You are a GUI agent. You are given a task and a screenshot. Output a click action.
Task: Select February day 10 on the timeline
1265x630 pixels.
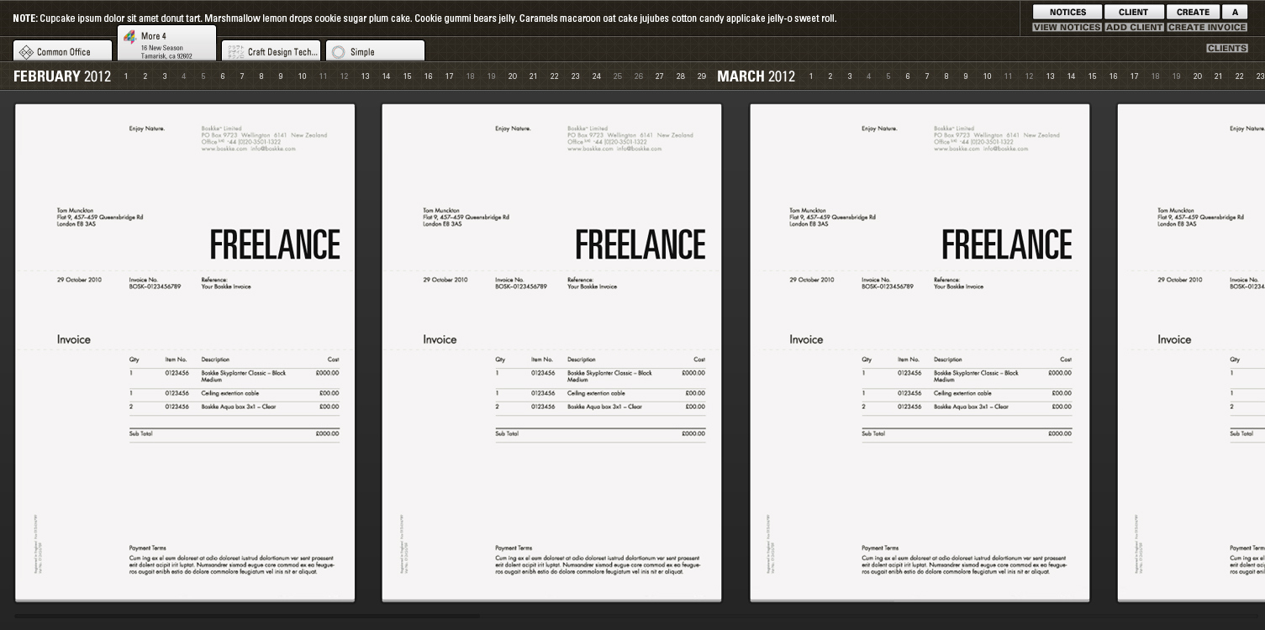(x=302, y=76)
